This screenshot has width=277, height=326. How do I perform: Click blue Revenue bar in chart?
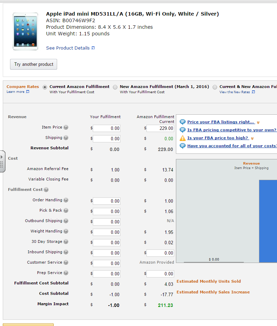pyautogui.click(x=268, y=221)
